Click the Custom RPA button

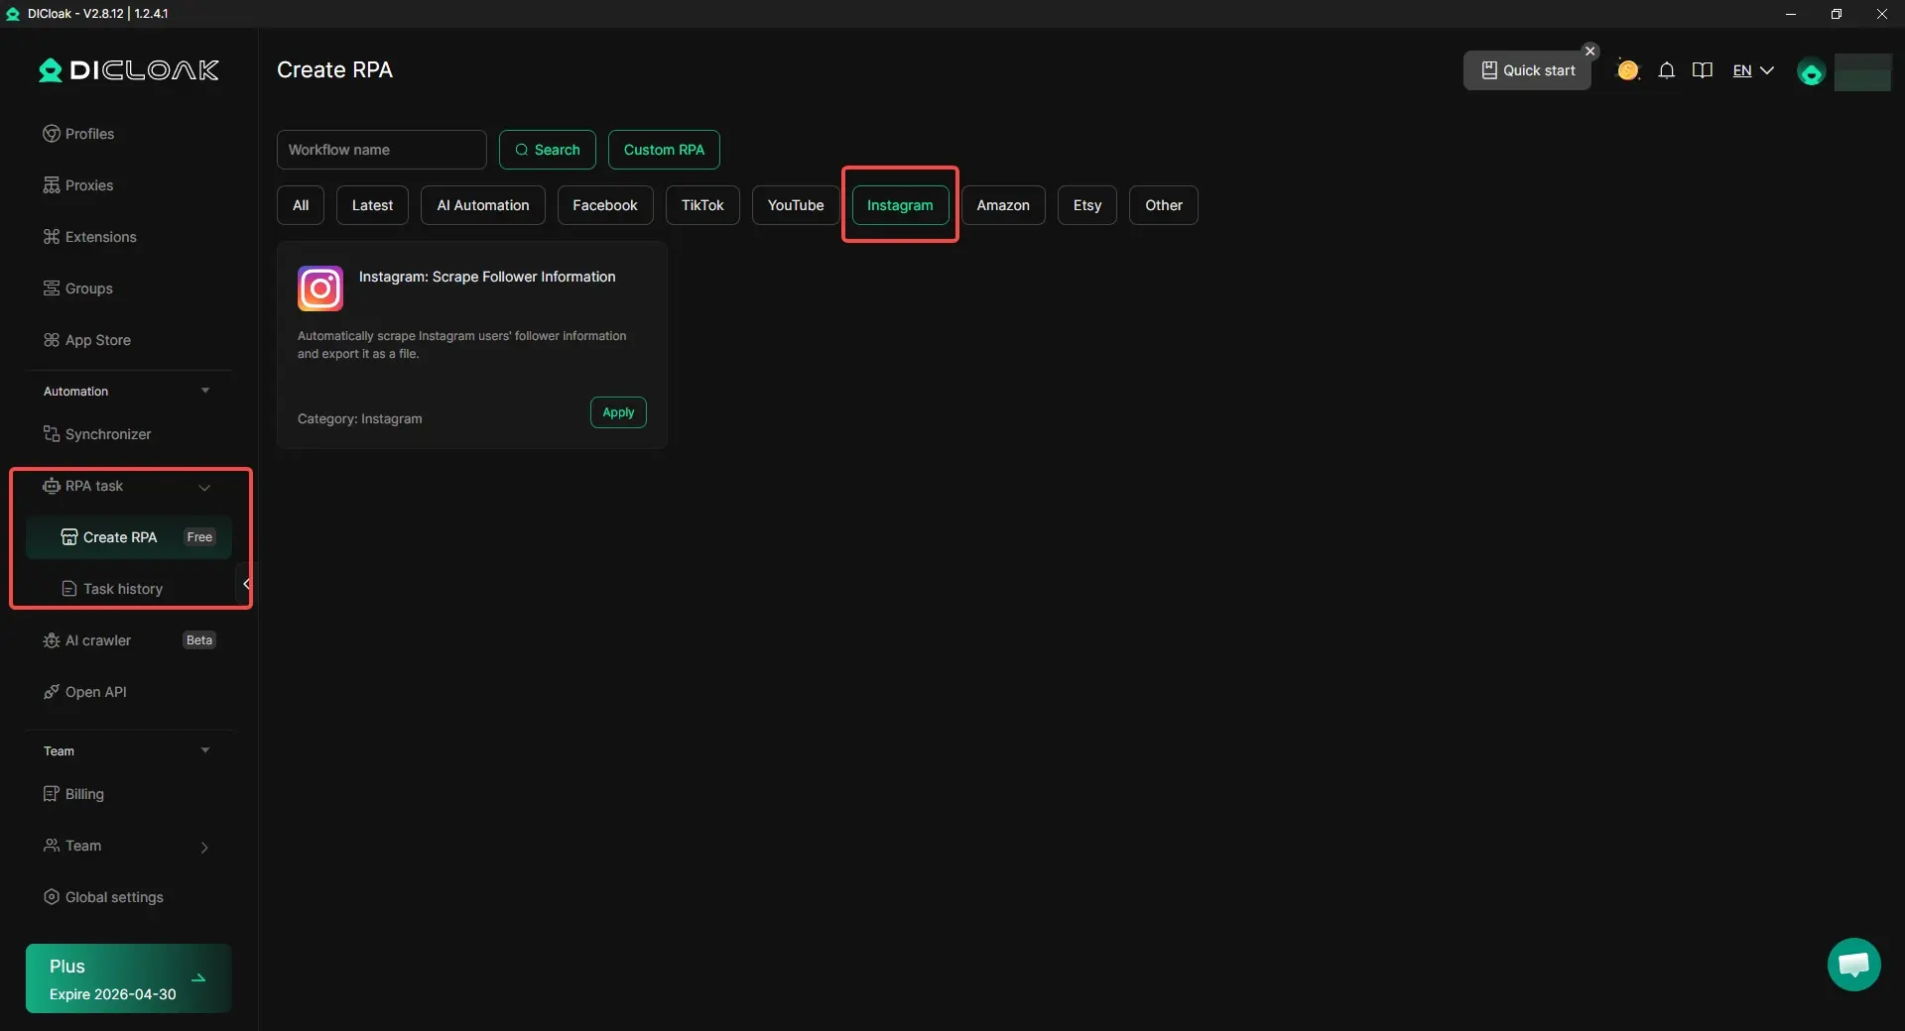click(x=664, y=150)
